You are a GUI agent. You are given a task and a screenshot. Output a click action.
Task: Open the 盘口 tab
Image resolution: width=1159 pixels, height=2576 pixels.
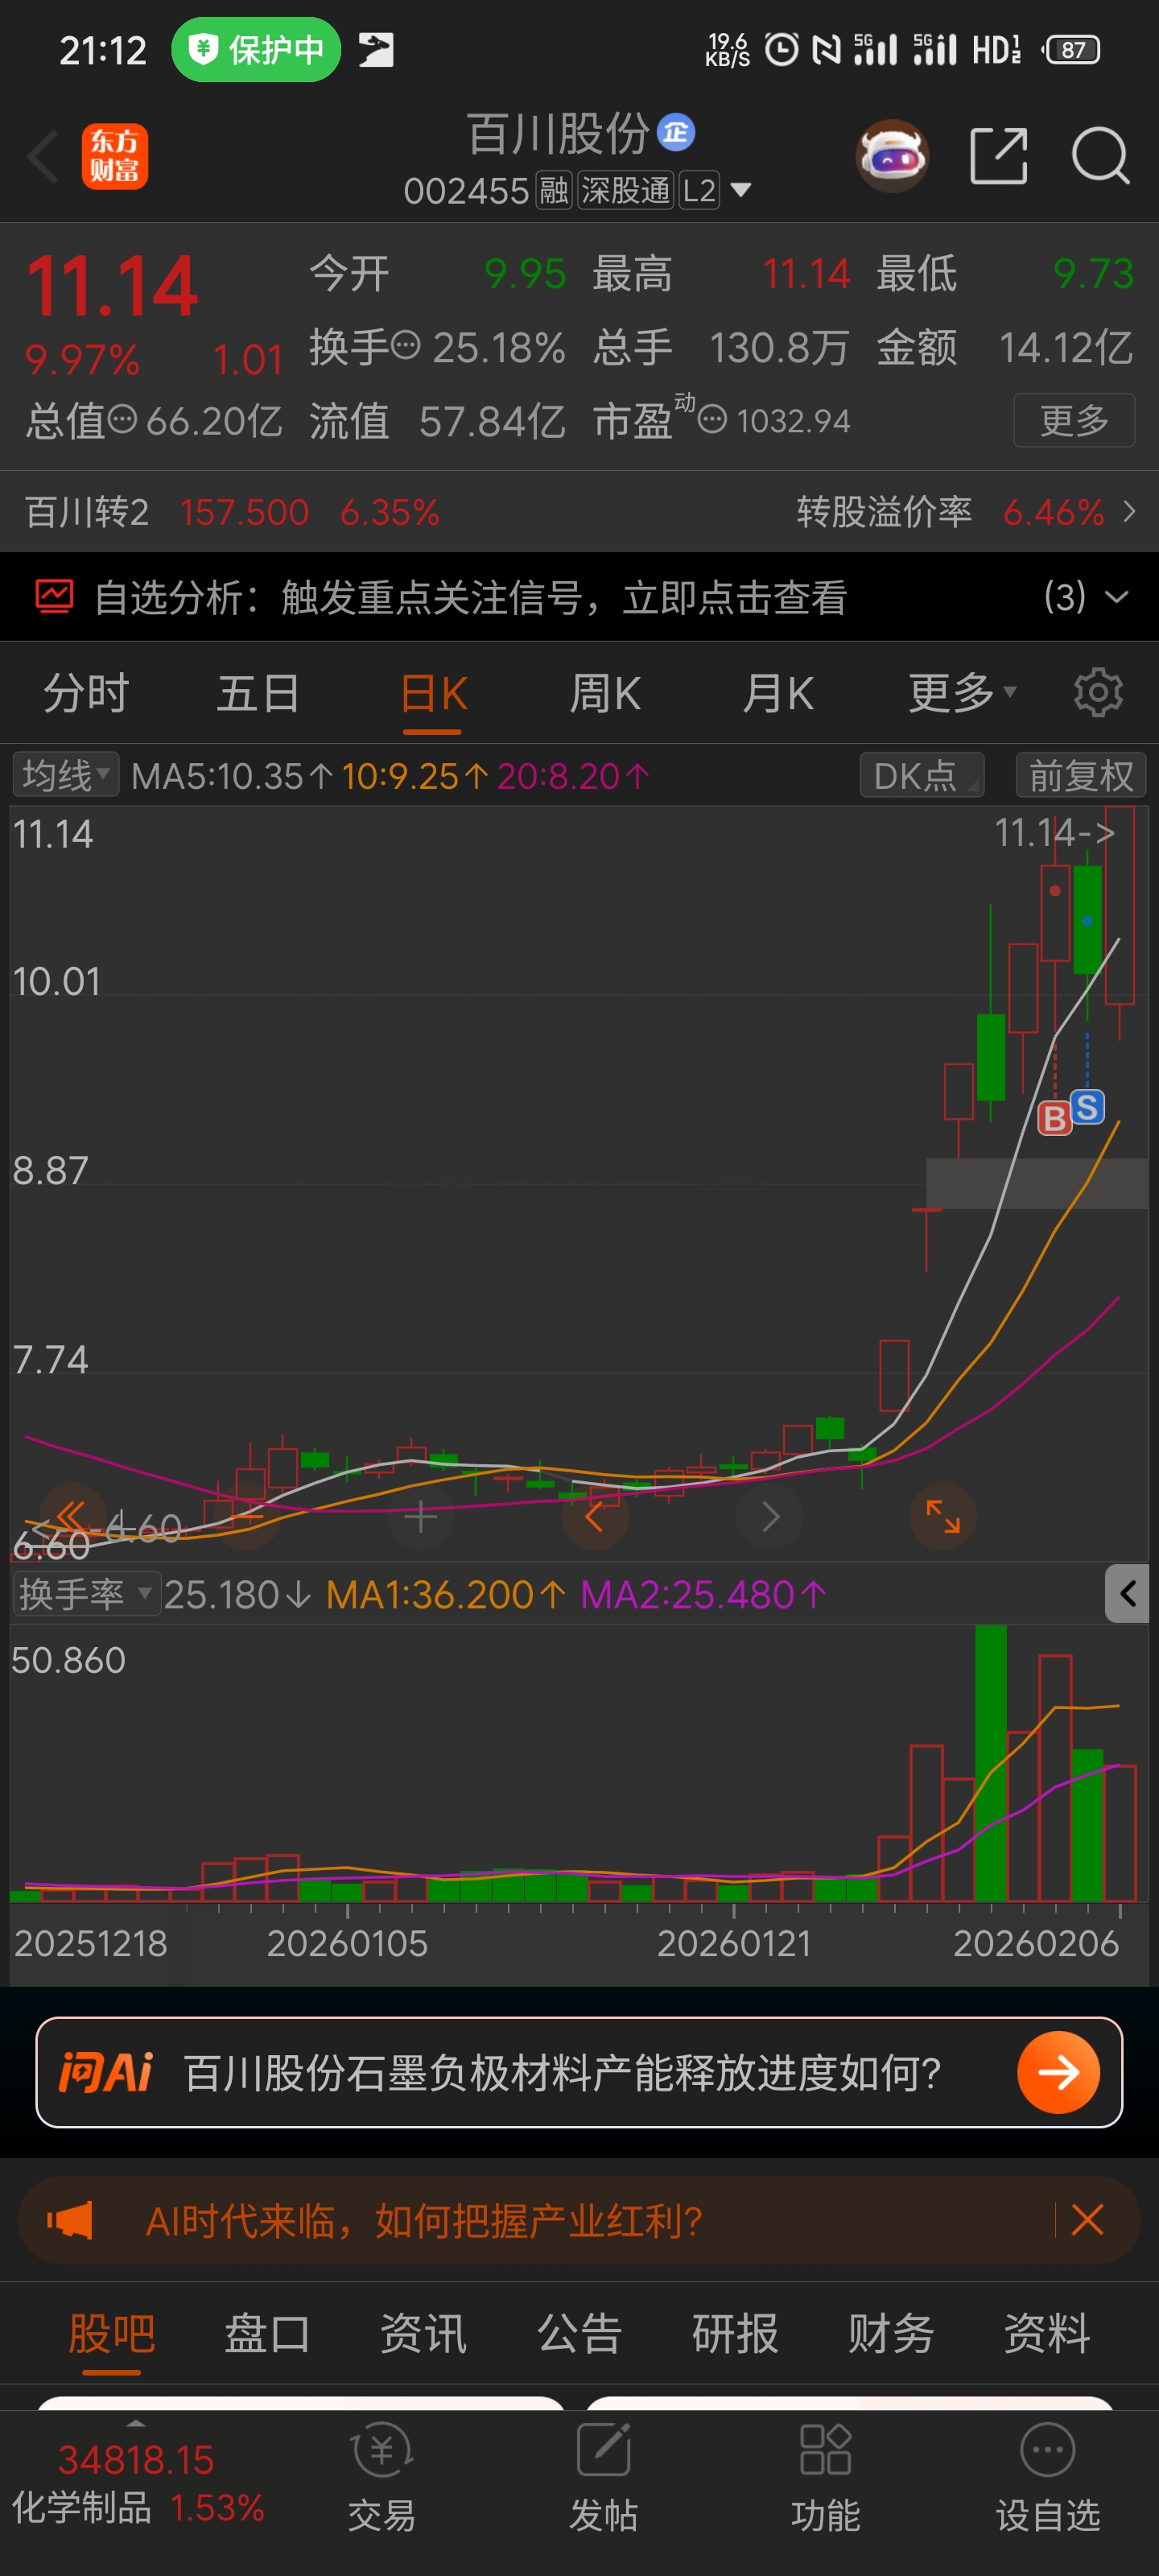pyautogui.click(x=267, y=2333)
